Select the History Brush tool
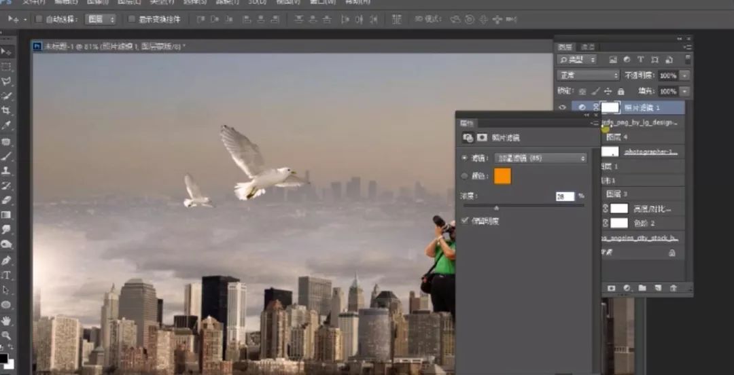Viewport: 734px width, 375px height. pyautogui.click(x=7, y=185)
